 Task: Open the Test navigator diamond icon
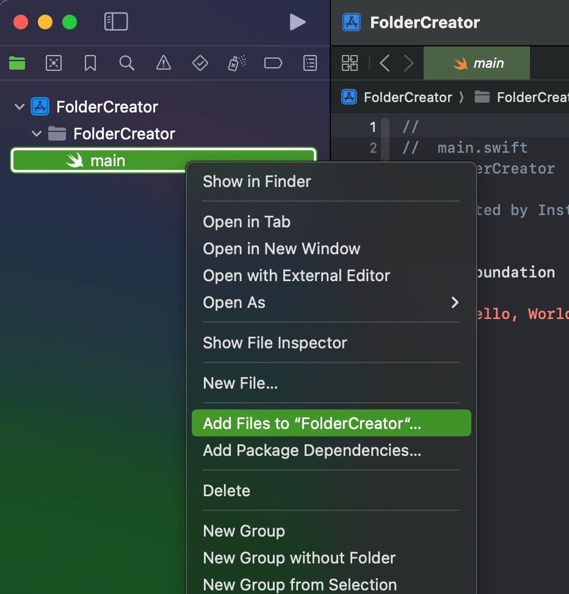click(x=200, y=63)
